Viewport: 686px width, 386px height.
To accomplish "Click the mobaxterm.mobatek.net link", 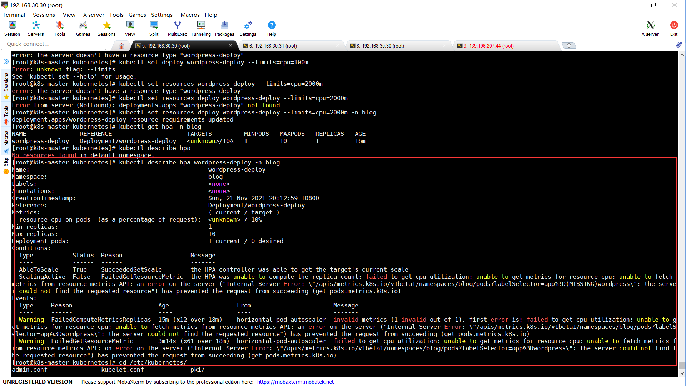I will point(295,382).
